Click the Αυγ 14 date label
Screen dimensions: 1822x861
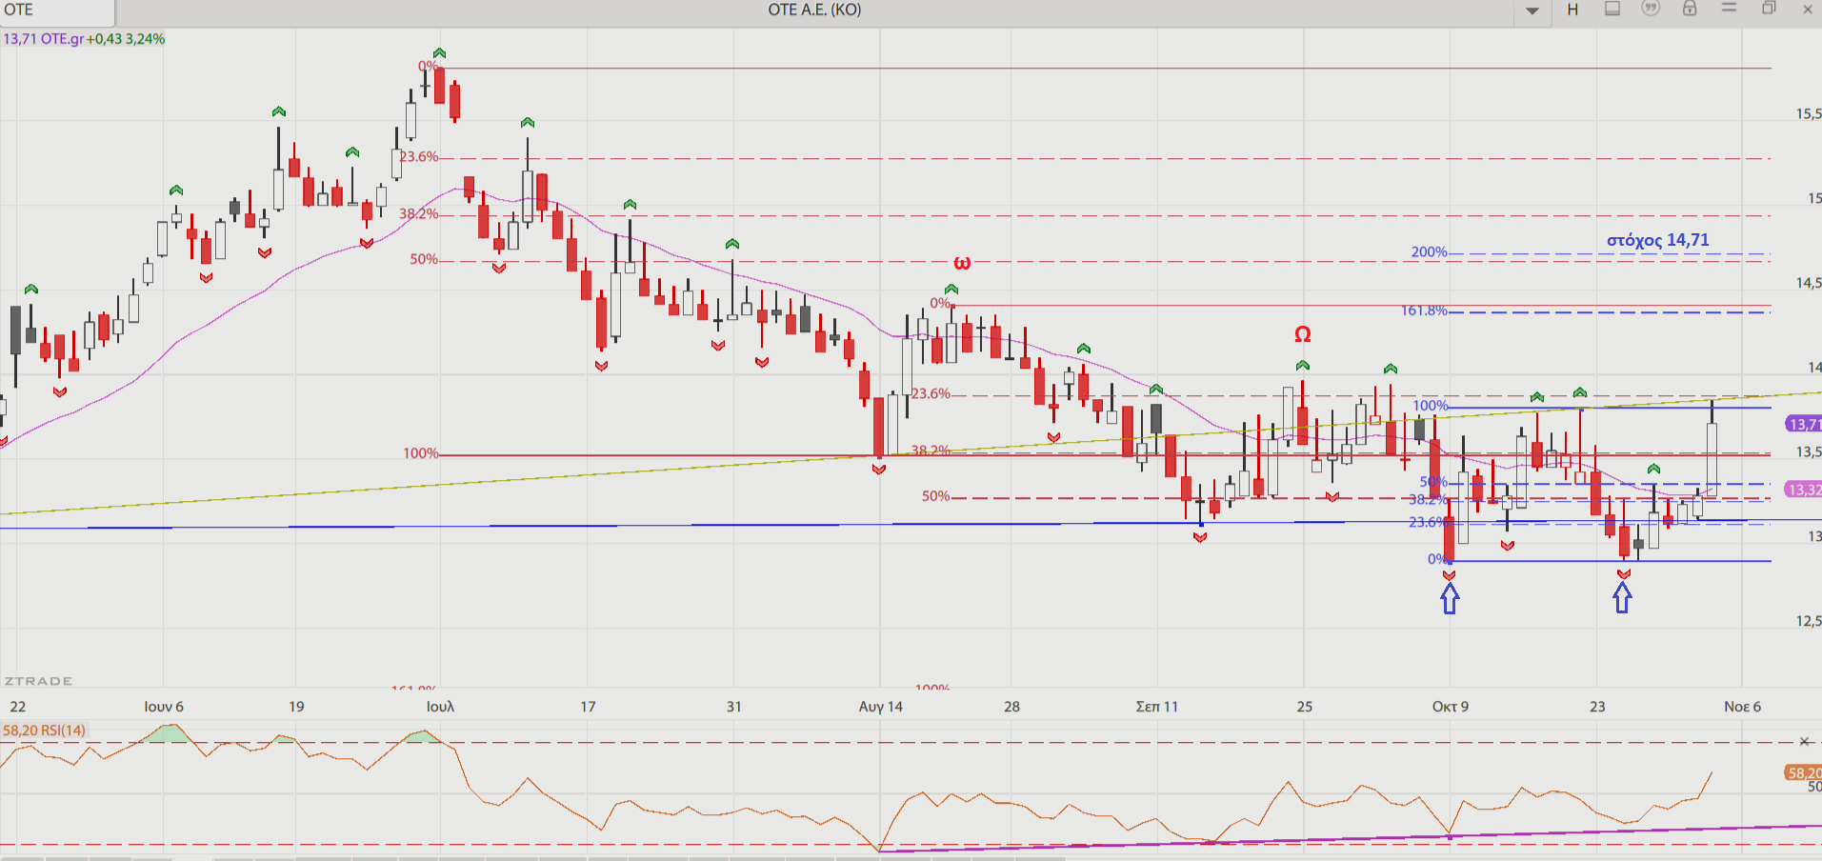click(x=880, y=707)
